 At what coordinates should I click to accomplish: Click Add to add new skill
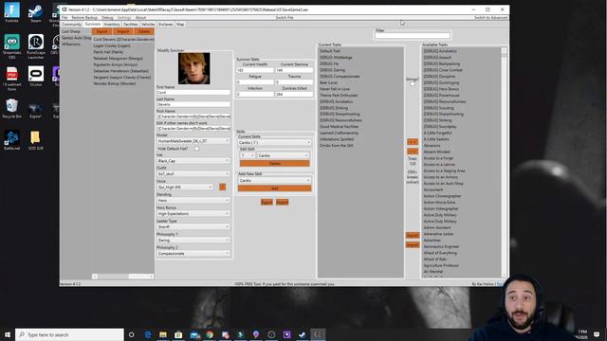(274, 188)
